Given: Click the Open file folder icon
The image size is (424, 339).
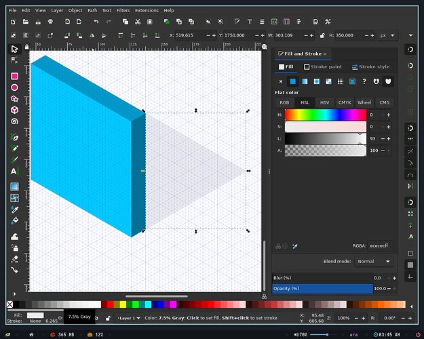Looking at the screenshot, I should point(25,22).
